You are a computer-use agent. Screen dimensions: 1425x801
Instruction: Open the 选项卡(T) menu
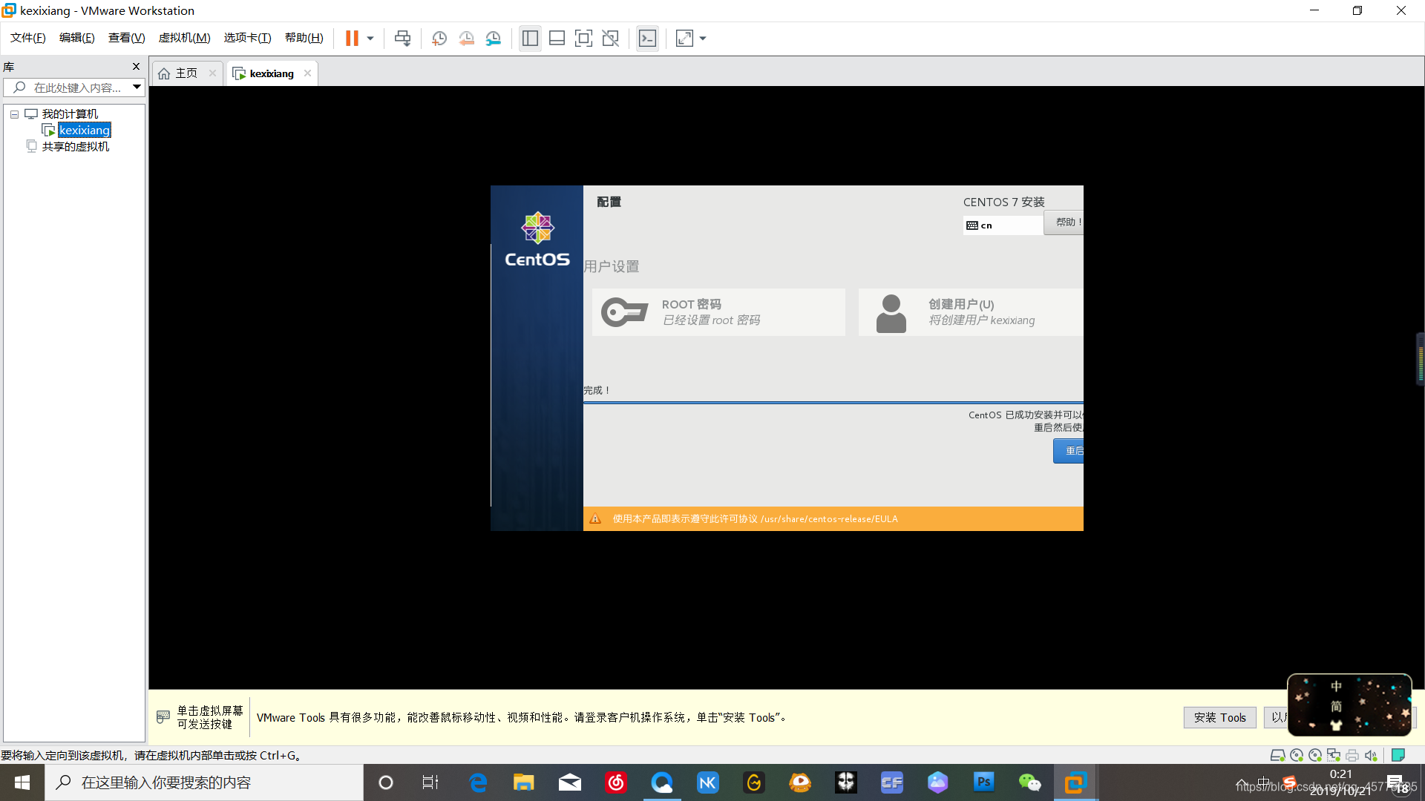click(247, 38)
